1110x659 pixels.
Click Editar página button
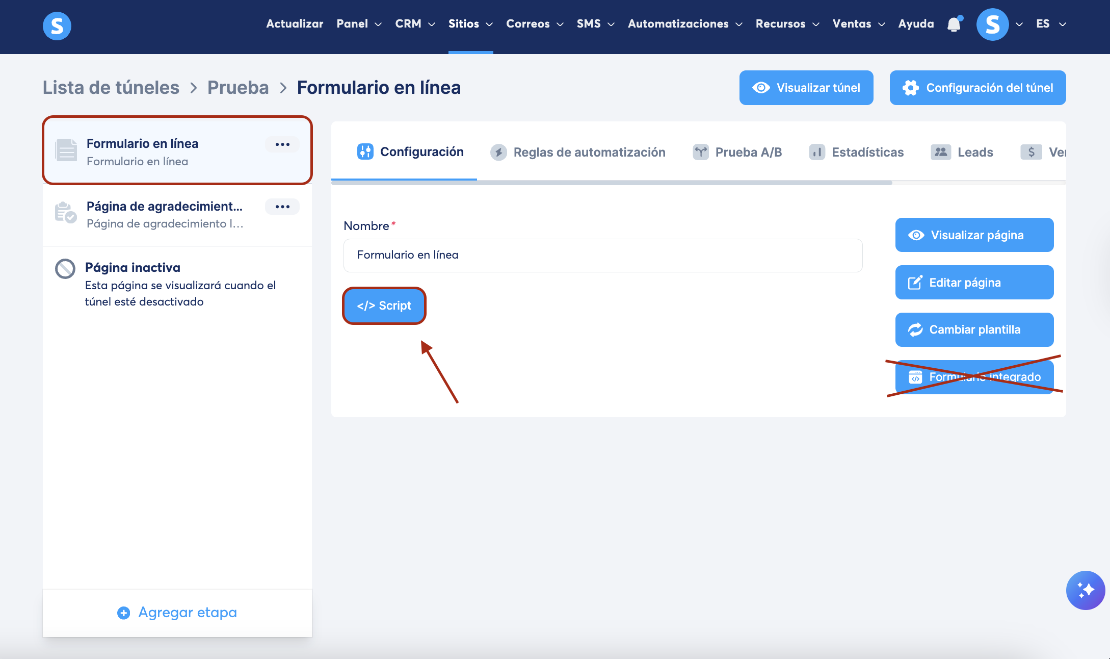pos(974,283)
